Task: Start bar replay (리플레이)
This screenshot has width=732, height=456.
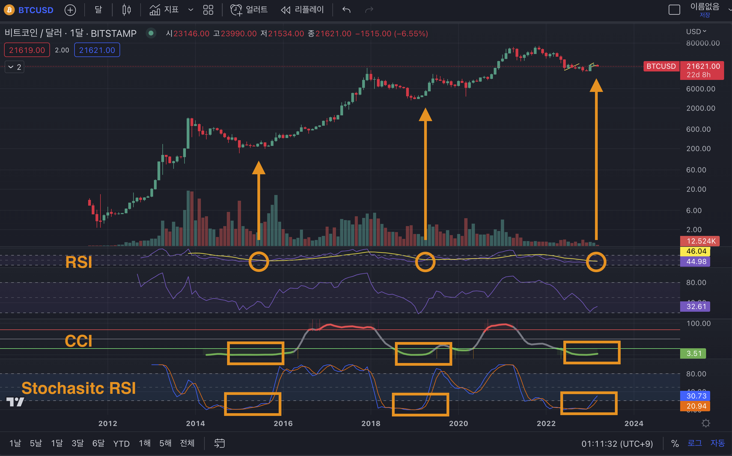Action: tap(302, 10)
